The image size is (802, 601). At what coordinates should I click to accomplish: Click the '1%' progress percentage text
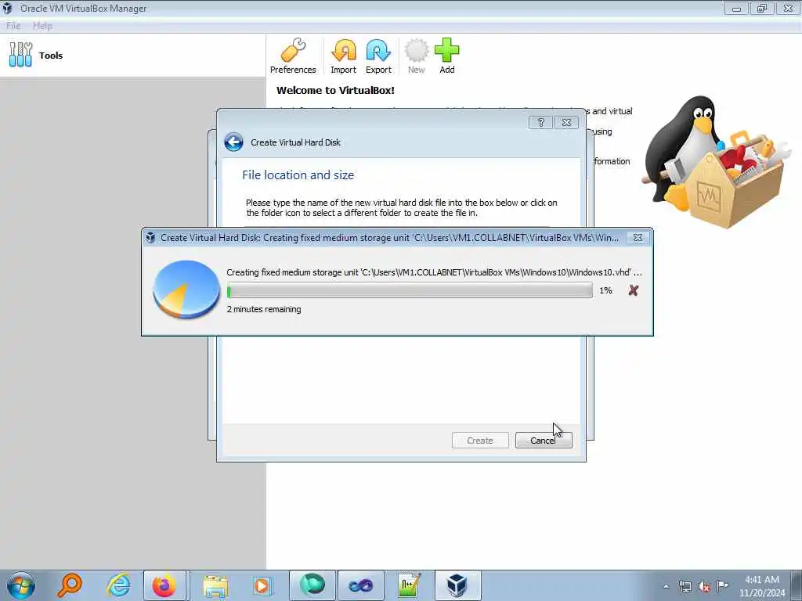(605, 290)
